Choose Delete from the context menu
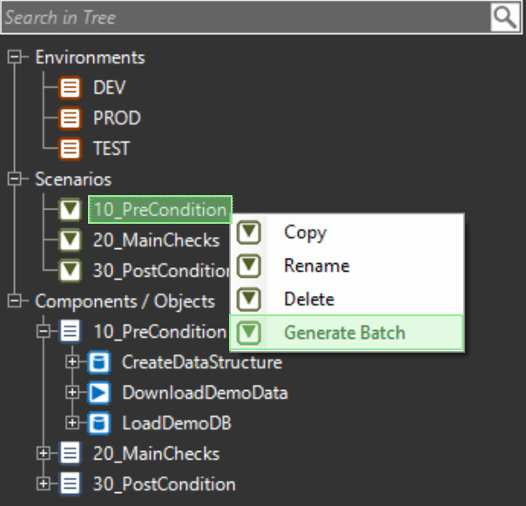The height and width of the screenshot is (506, 526). coord(347,299)
